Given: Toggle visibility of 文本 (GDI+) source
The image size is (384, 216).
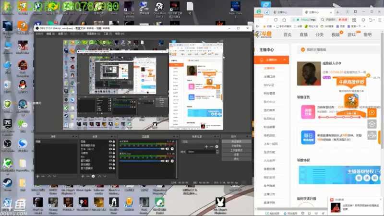Looking at the screenshot, I should tap(110, 149).
